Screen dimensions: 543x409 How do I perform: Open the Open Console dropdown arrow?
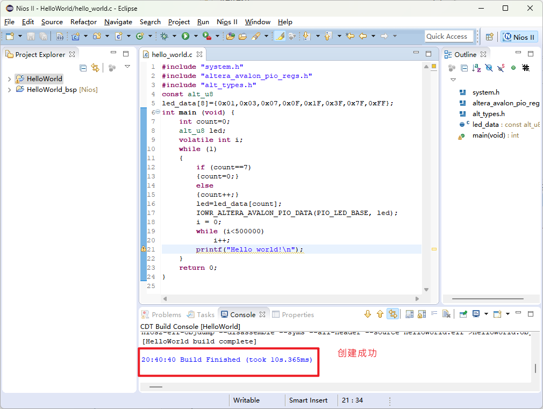pos(508,314)
